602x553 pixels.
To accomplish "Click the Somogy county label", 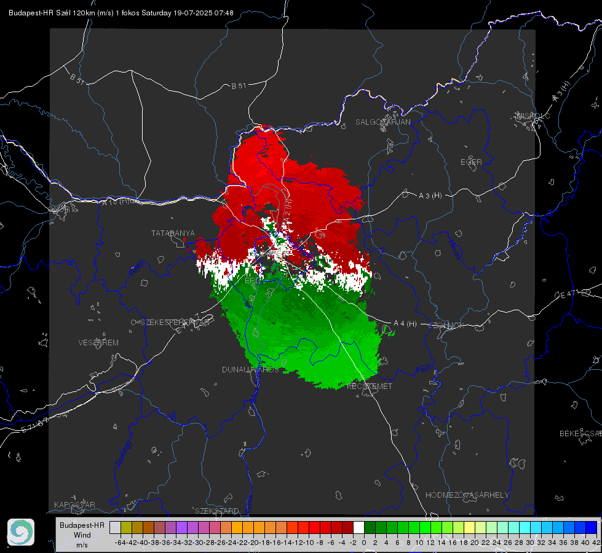I will pyautogui.click(x=124, y=453).
